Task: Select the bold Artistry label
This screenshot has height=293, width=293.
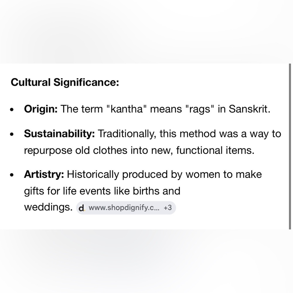Action: pos(44,174)
